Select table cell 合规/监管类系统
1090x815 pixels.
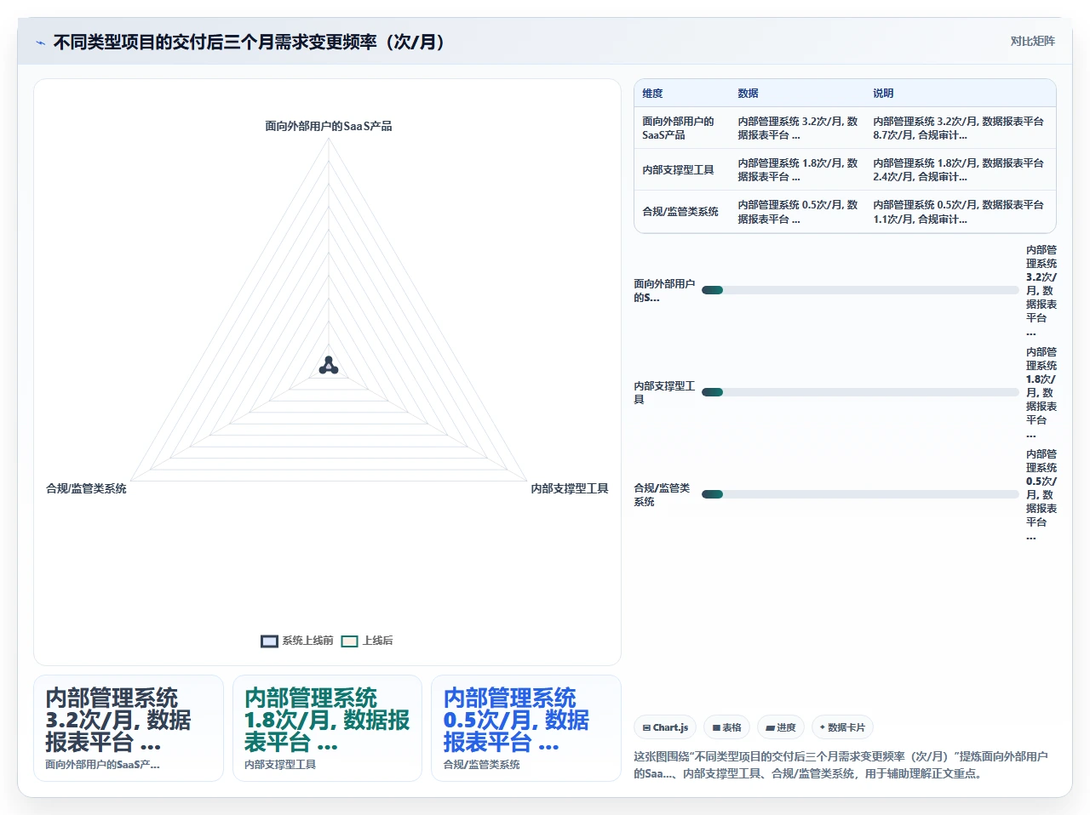point(680,212)
